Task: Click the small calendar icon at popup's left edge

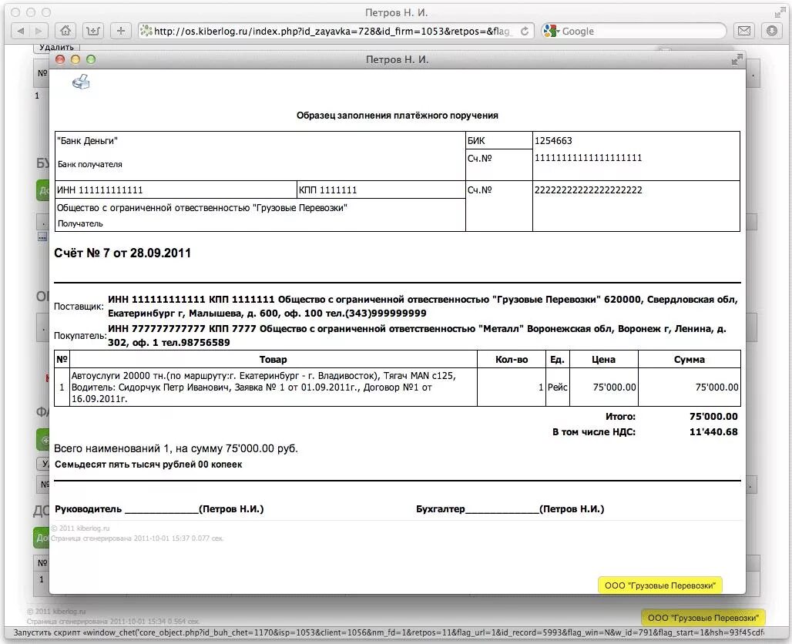Action: (42, 237)
